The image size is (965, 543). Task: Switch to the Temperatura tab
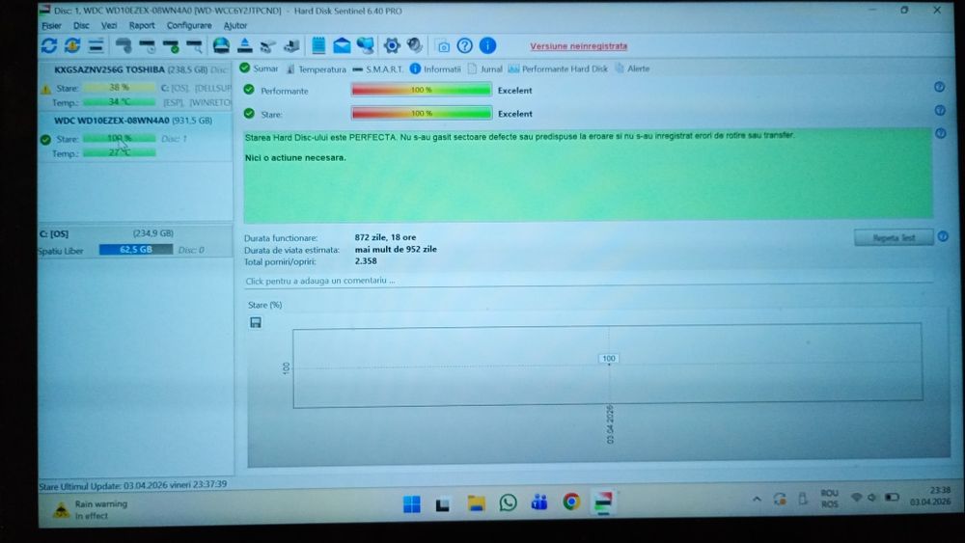point(316,68)
